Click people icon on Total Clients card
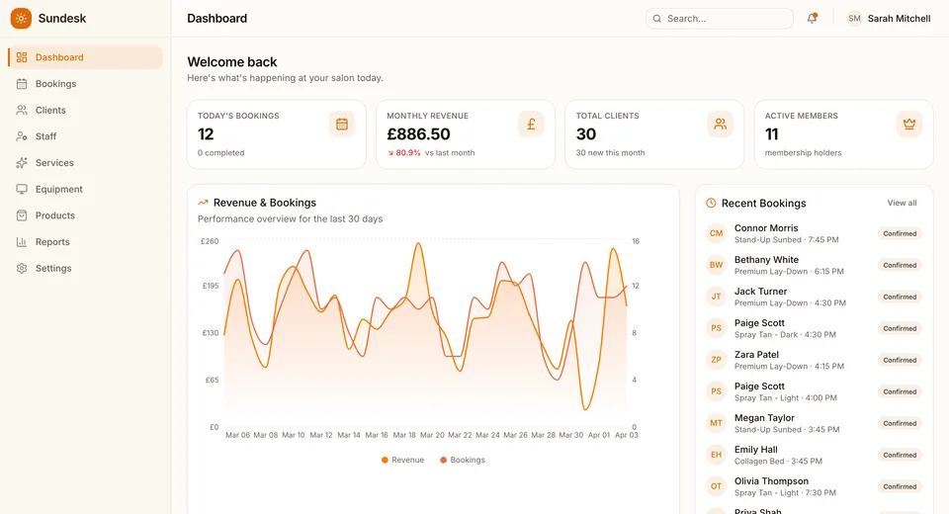Viewport: 949px width, 514px height. [x=720, y=125]
